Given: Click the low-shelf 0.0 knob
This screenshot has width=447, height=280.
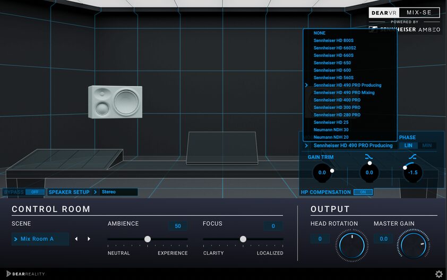Looking at the screenshot, I should [369, 172].
